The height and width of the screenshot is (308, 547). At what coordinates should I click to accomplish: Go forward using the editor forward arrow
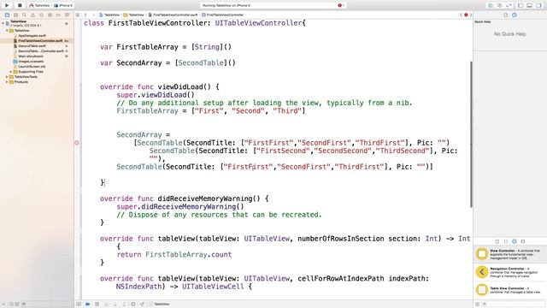(x=93, y=15)
